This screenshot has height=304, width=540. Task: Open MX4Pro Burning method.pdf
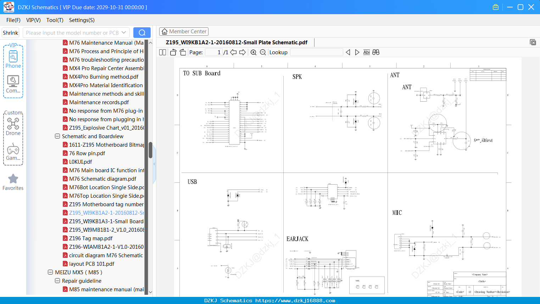pos(101,77)
